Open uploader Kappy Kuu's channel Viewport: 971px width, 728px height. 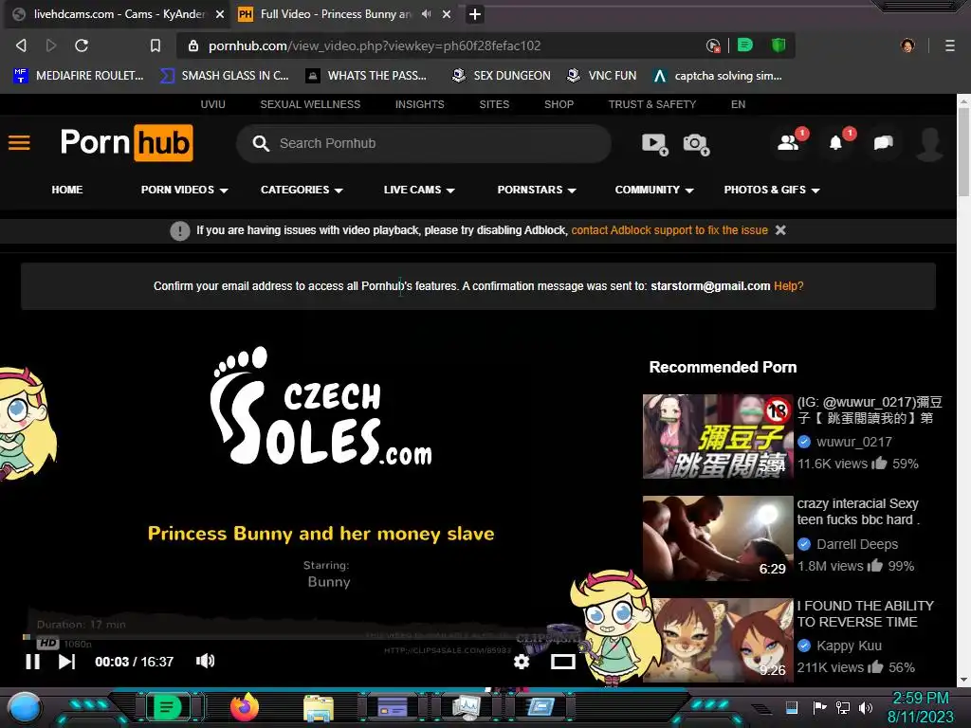pos(849,646)
